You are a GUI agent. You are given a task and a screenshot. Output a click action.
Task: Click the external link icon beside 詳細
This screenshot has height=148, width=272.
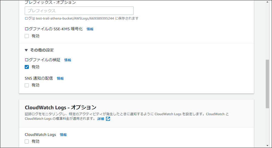click(x=108, y=119)
